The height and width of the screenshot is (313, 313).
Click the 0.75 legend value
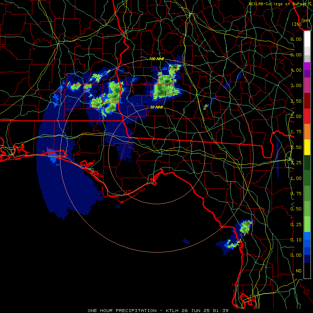[296, 194]
